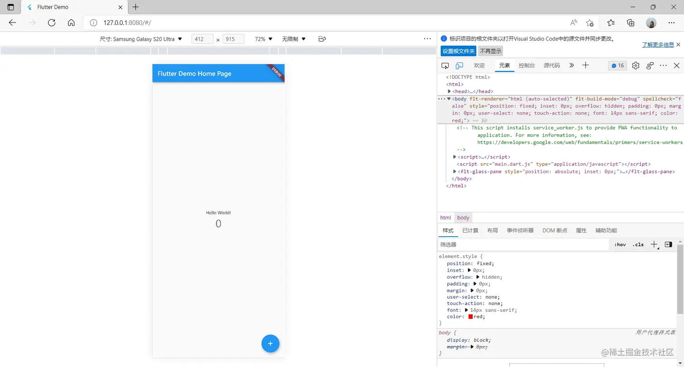The image size is (684, 367).
Task: Add a new DevTools tool tab
Action: [x=585, y=66]
